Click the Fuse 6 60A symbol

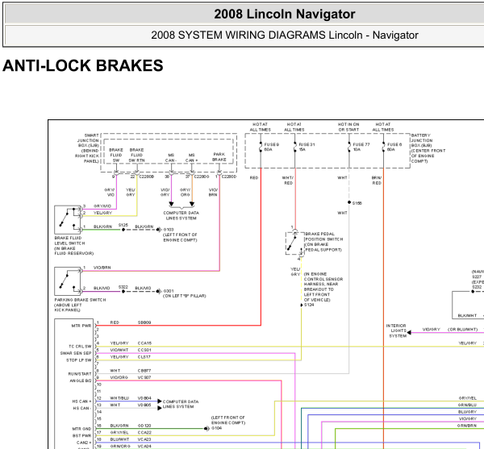pos(384,147)
